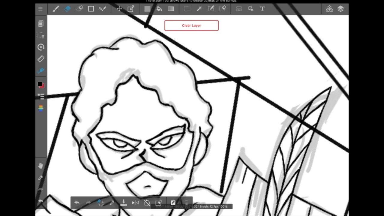Select the Text tool
Screen dimensions: 384x216
tap(262, 9)
